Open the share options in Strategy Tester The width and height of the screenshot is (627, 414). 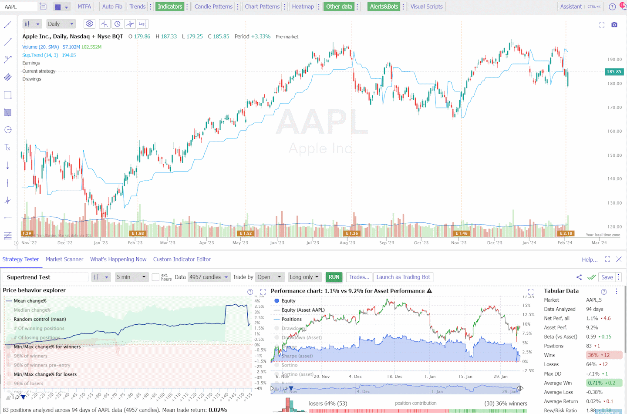pyautogui.click(x=579, y=277)
